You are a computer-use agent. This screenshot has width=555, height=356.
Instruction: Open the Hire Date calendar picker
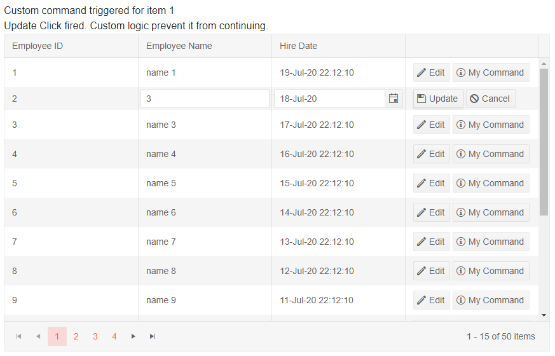394,99
